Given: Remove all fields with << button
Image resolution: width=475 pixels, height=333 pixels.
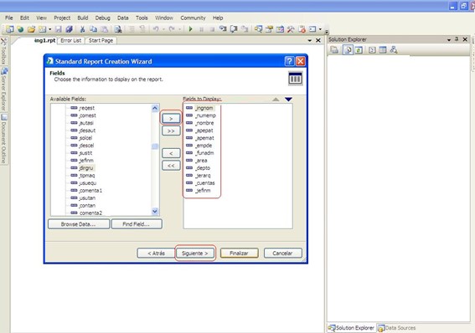Looking at the screenshot, I should (171, 166).
